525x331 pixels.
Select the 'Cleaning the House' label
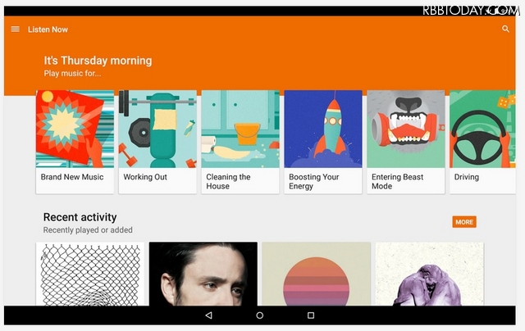tap(228, 182)
